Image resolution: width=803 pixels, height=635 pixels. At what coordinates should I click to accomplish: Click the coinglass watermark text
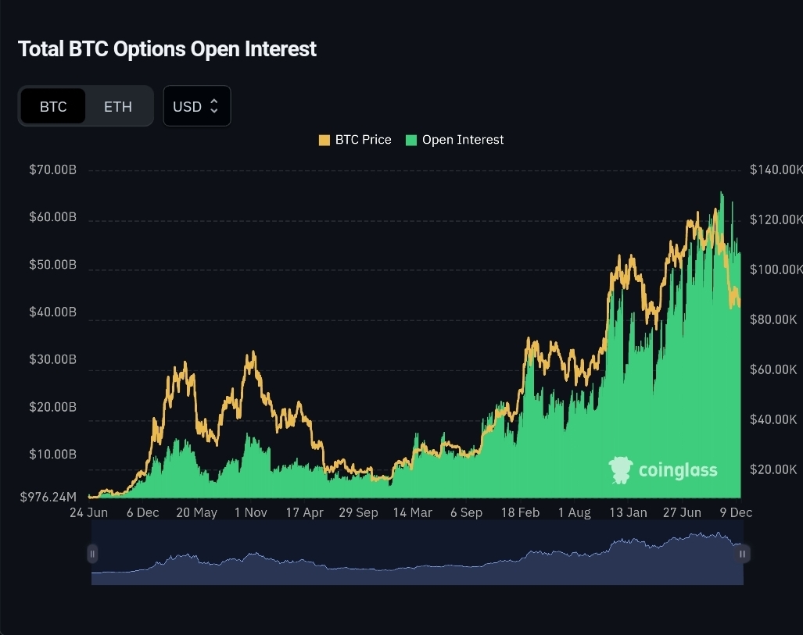tap(678, 469)
